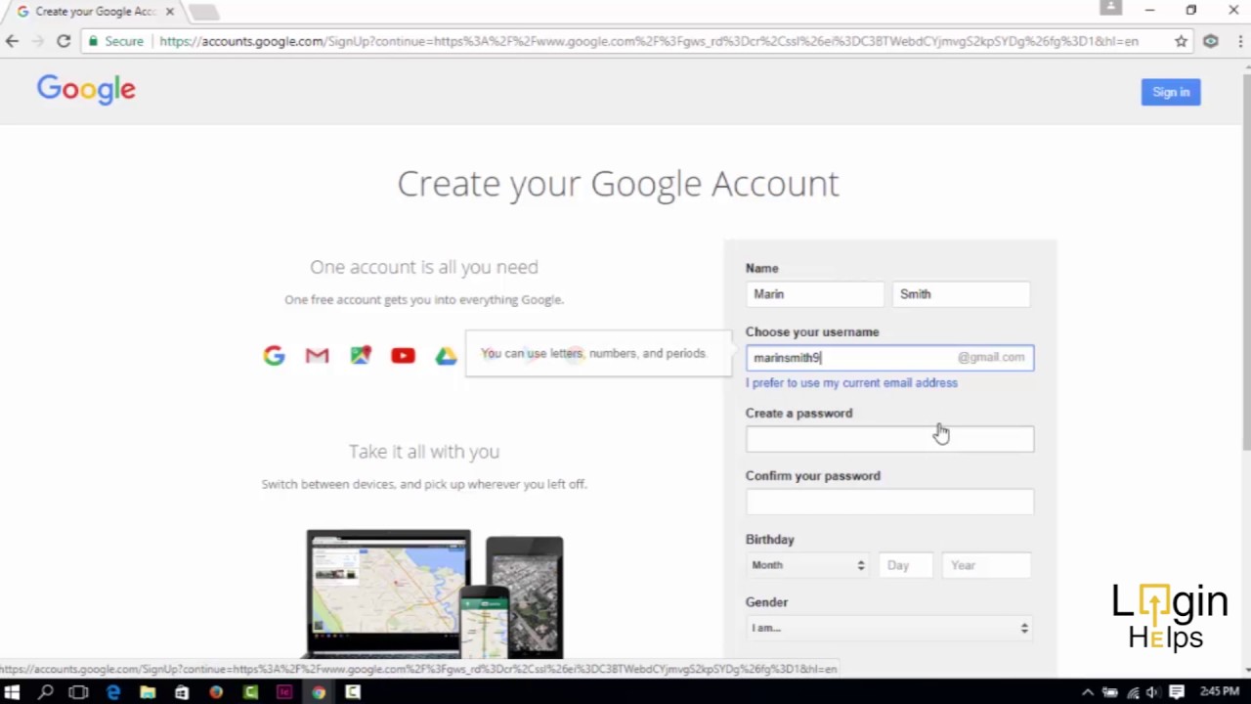Click the Google Drive triangle icon

pyautogui.click(x=446, y=356)
